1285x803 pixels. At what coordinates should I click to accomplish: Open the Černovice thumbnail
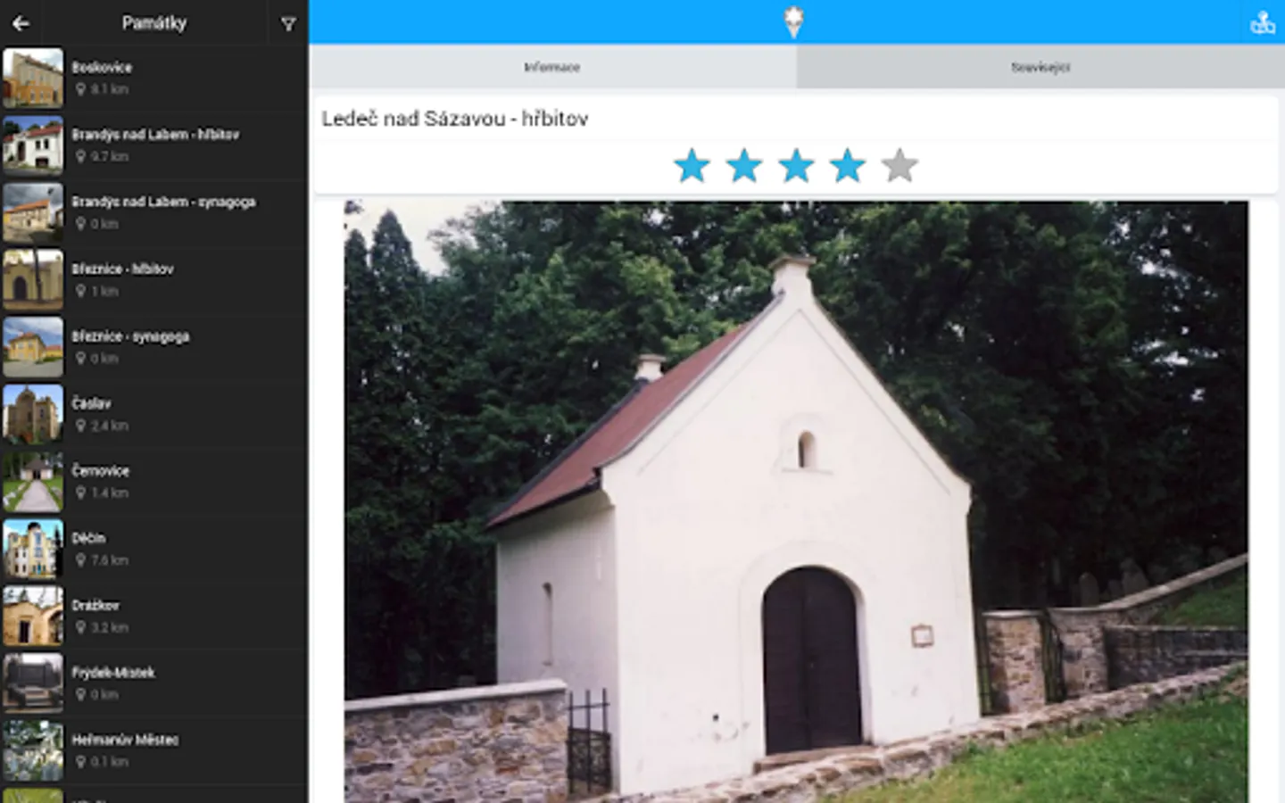pyautogui.click(x=33, y=482)
